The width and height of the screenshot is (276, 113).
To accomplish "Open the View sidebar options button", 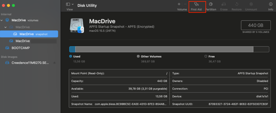I will pyautogui.click(x=68, y=4).
